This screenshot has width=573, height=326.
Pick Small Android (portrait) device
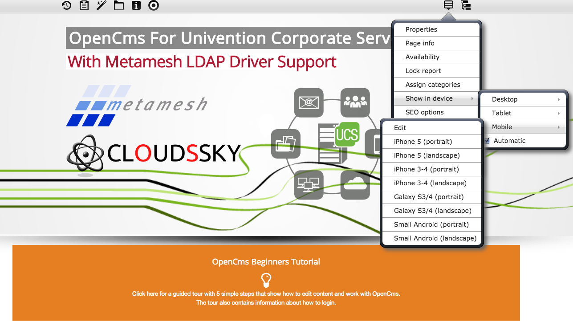click(x=432, y=224)
